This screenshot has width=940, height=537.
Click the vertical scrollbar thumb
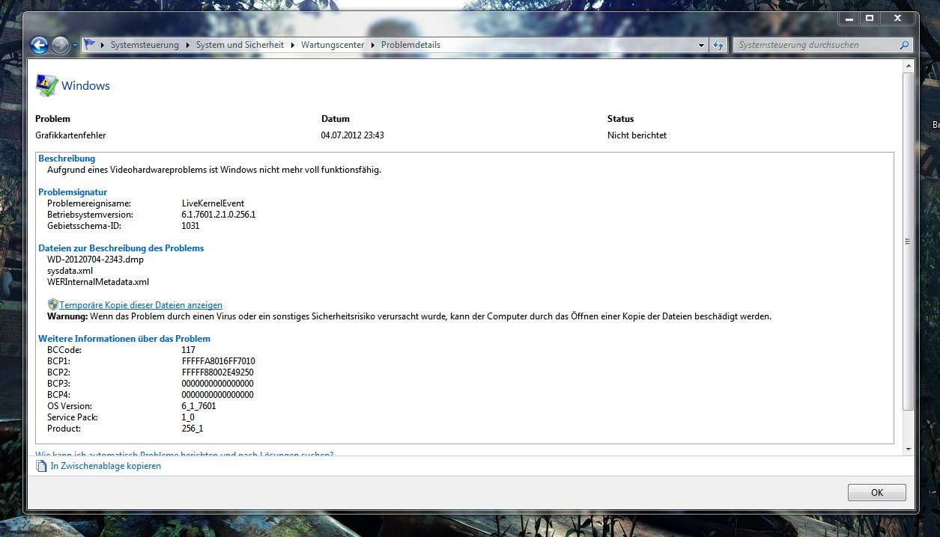click(x=908, y=241)
